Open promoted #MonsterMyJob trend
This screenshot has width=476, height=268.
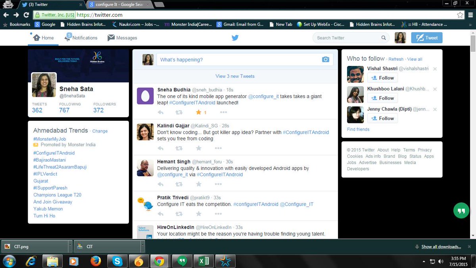[x=50, y=139]
